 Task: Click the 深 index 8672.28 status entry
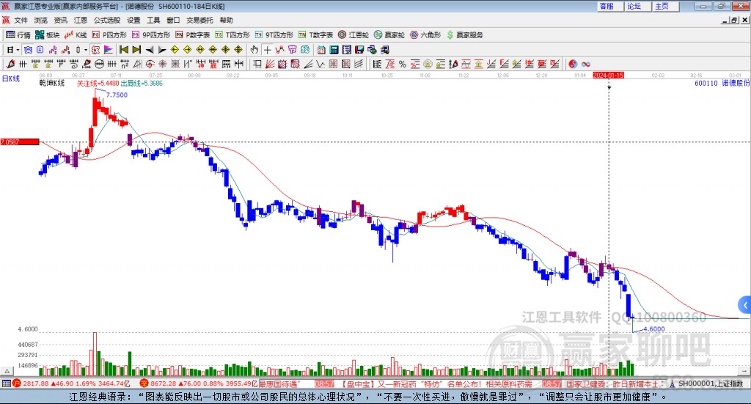(x=198, y=383)
